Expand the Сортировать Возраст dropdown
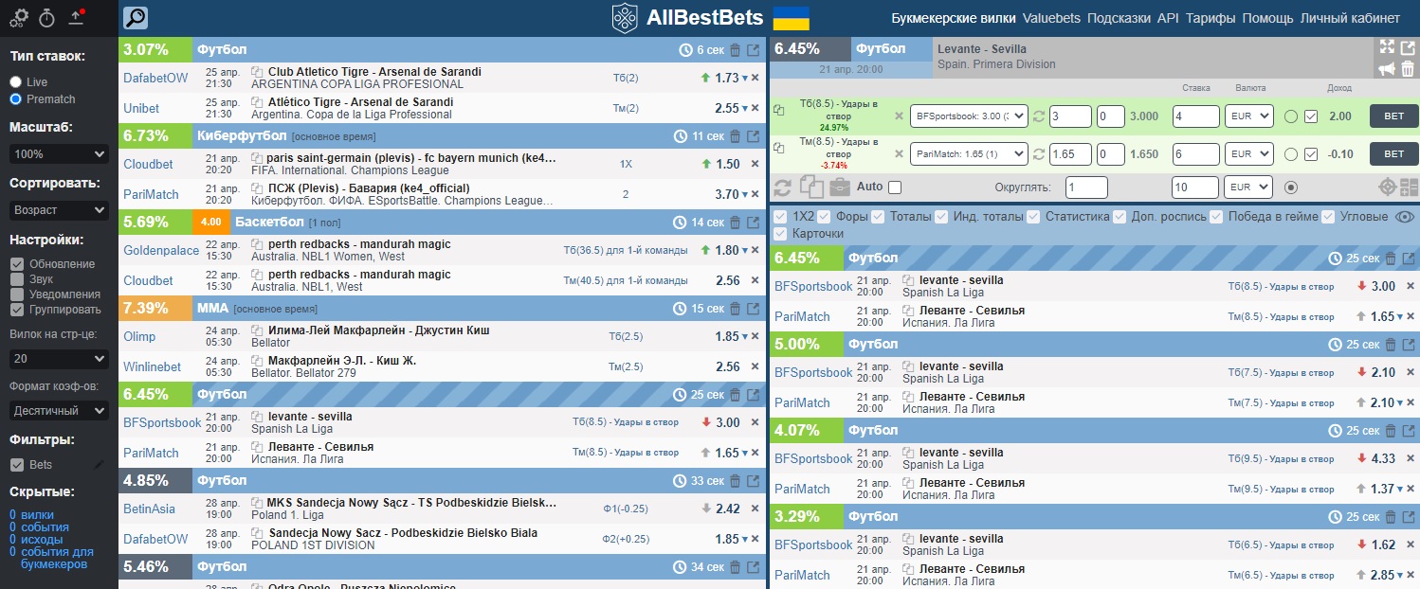Viewport: 1420px width, 589px height. (59, 209)
